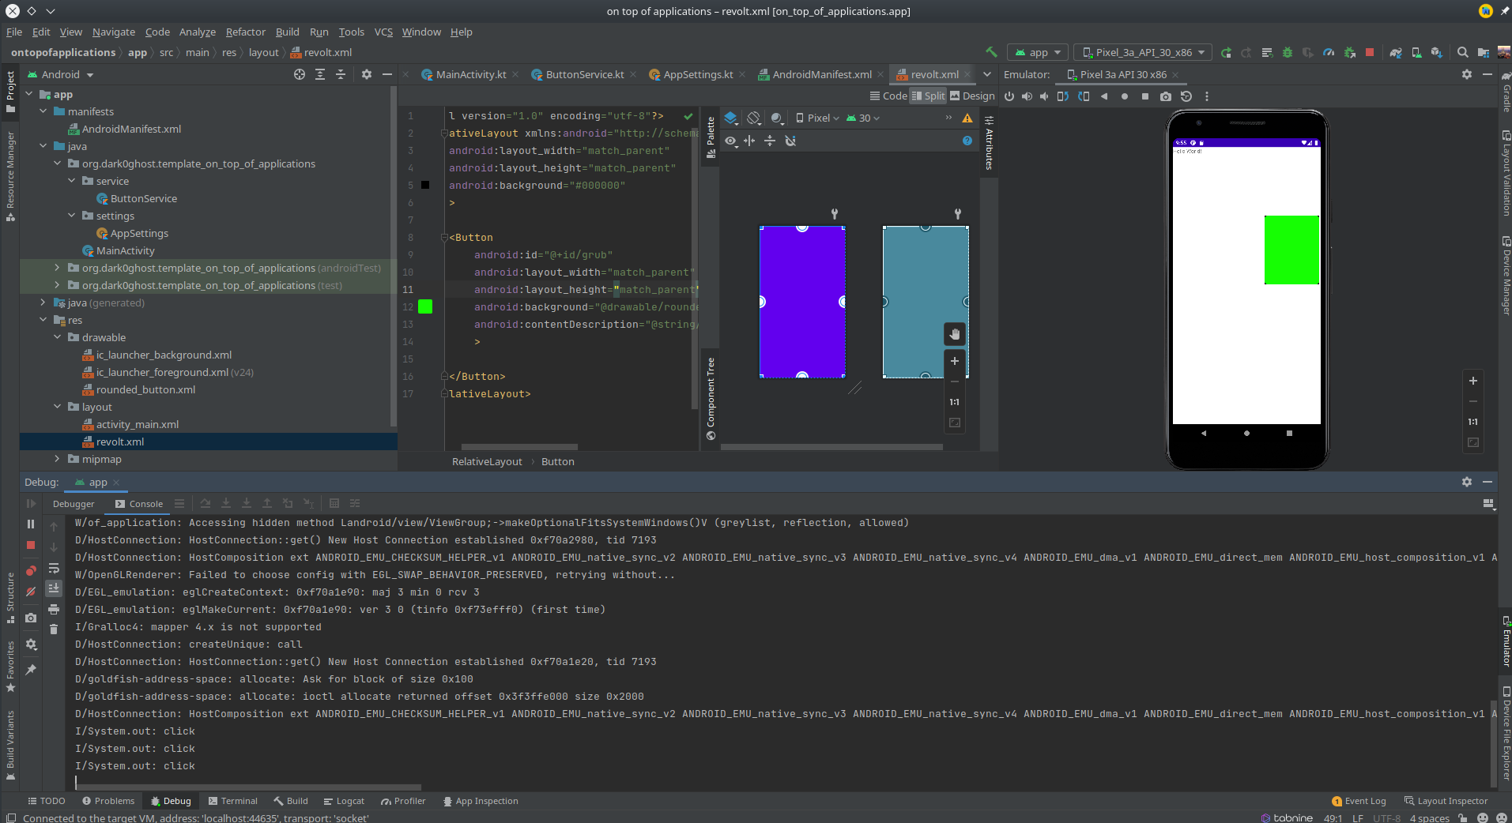Click the design editor help question icon

[x=967, y=141]
